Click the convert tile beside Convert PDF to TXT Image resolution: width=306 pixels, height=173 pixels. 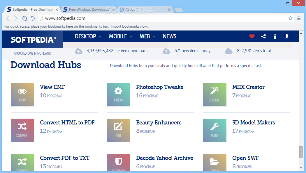[x=22, y=163]
